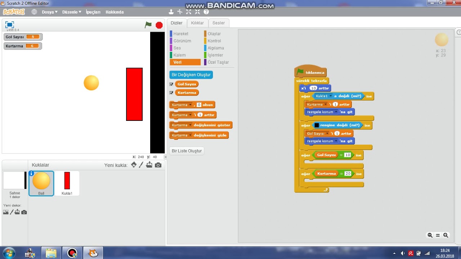Click Bir Değişken Oluştur button
This screenshot has width=461, height=259.
[x=191, y=75]
